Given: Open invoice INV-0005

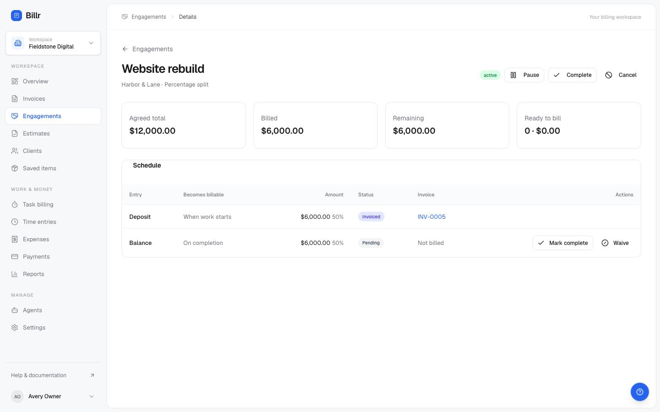Looking at the screenshot, I should point(431,217).
